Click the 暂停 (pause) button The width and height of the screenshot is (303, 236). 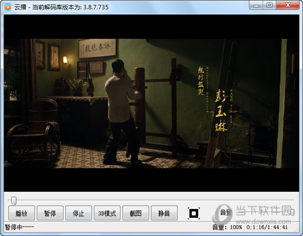[50, 213]
